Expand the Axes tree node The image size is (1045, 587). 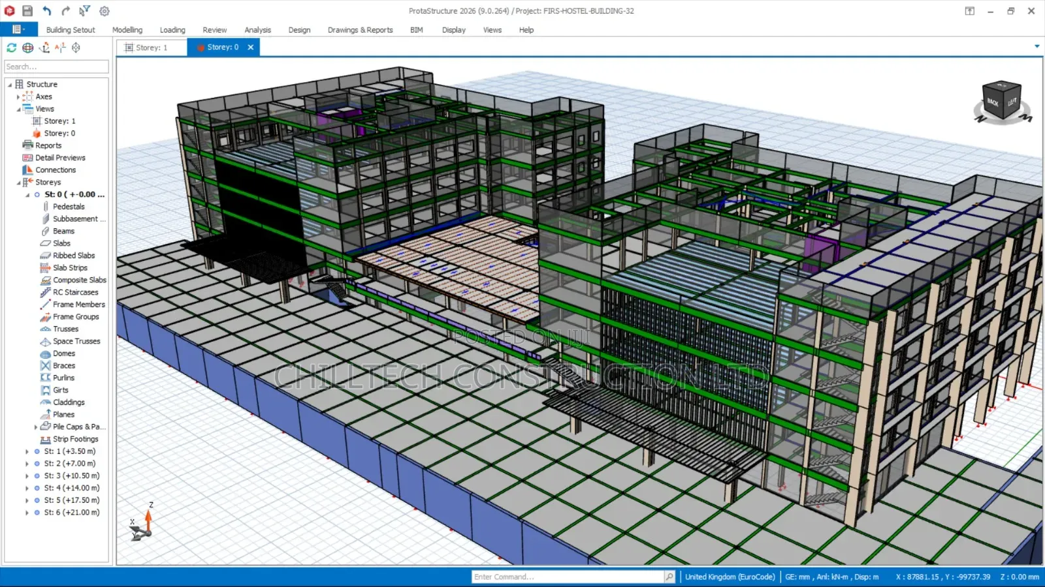(x=18, y=97)
